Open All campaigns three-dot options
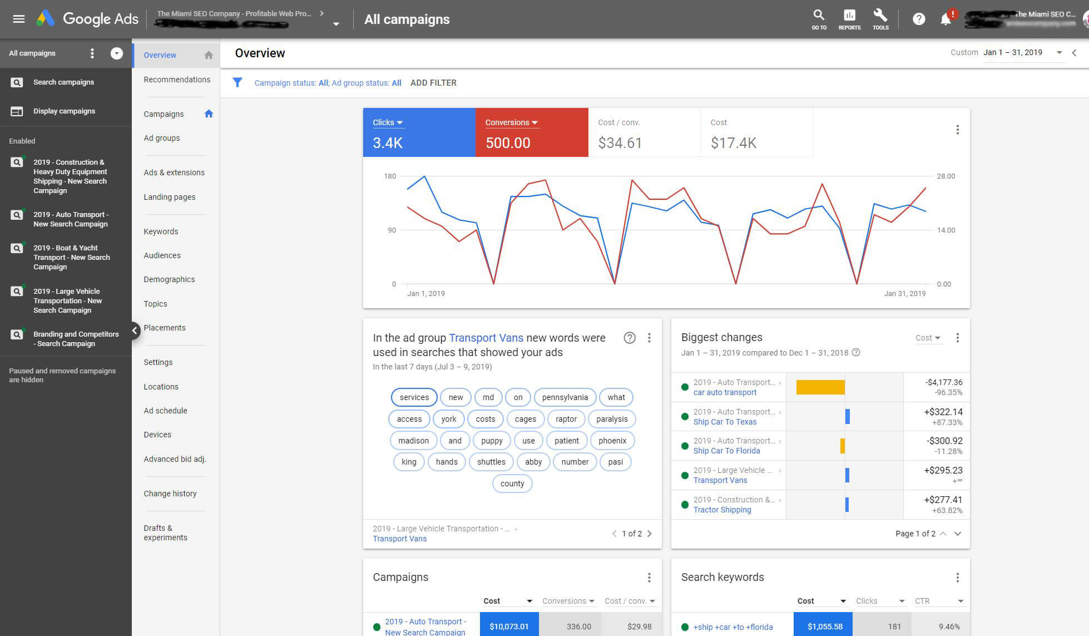This screenshot has width=1089, height=636. tap(92, 53)
